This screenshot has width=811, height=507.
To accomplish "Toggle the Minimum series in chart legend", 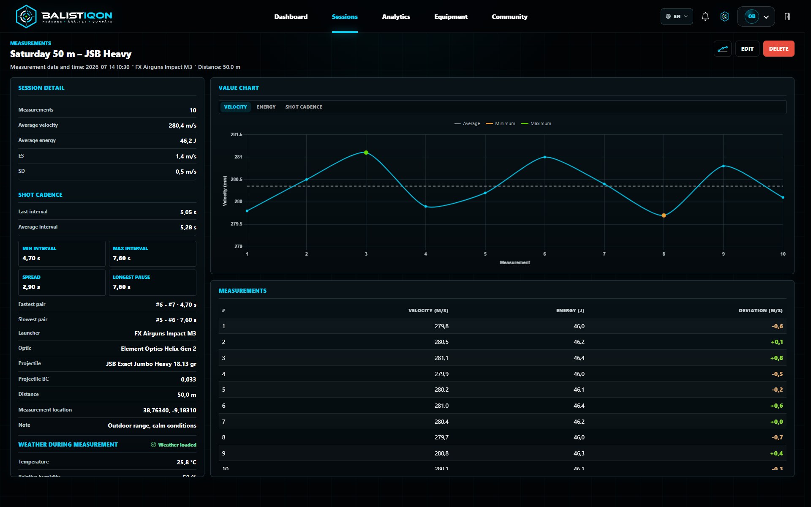I will pyautogui.click(x=501, y=123).
